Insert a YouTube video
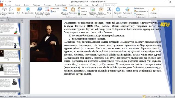175x98 pixels. (55, 8)
